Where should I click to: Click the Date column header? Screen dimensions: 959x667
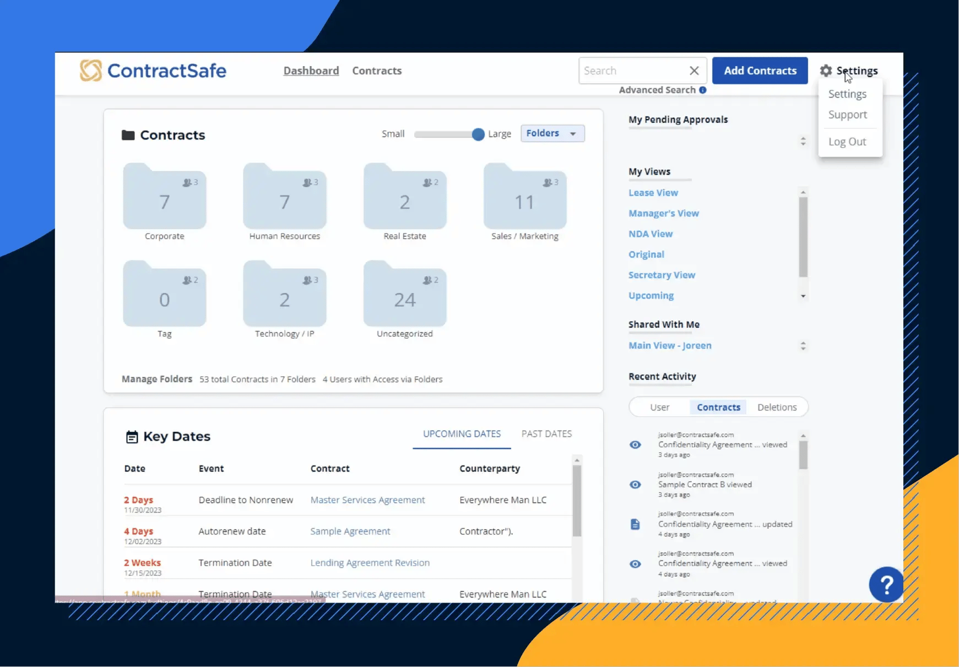click(134, 469)
